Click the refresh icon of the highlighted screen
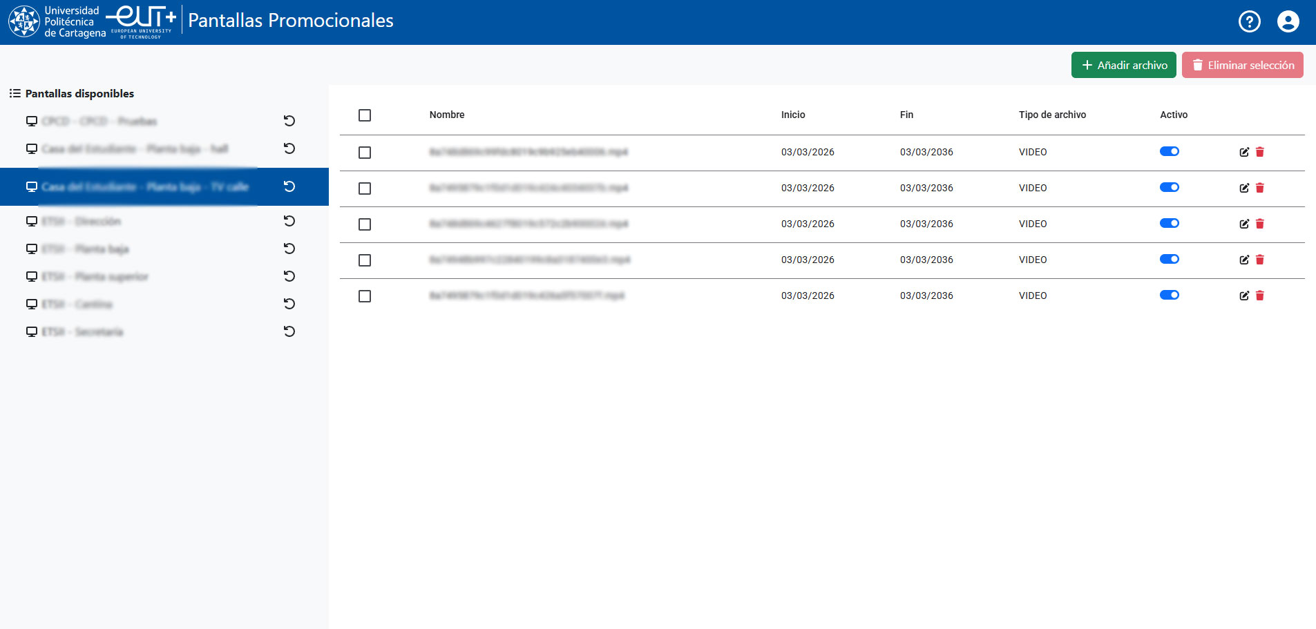 click(289, 186)
